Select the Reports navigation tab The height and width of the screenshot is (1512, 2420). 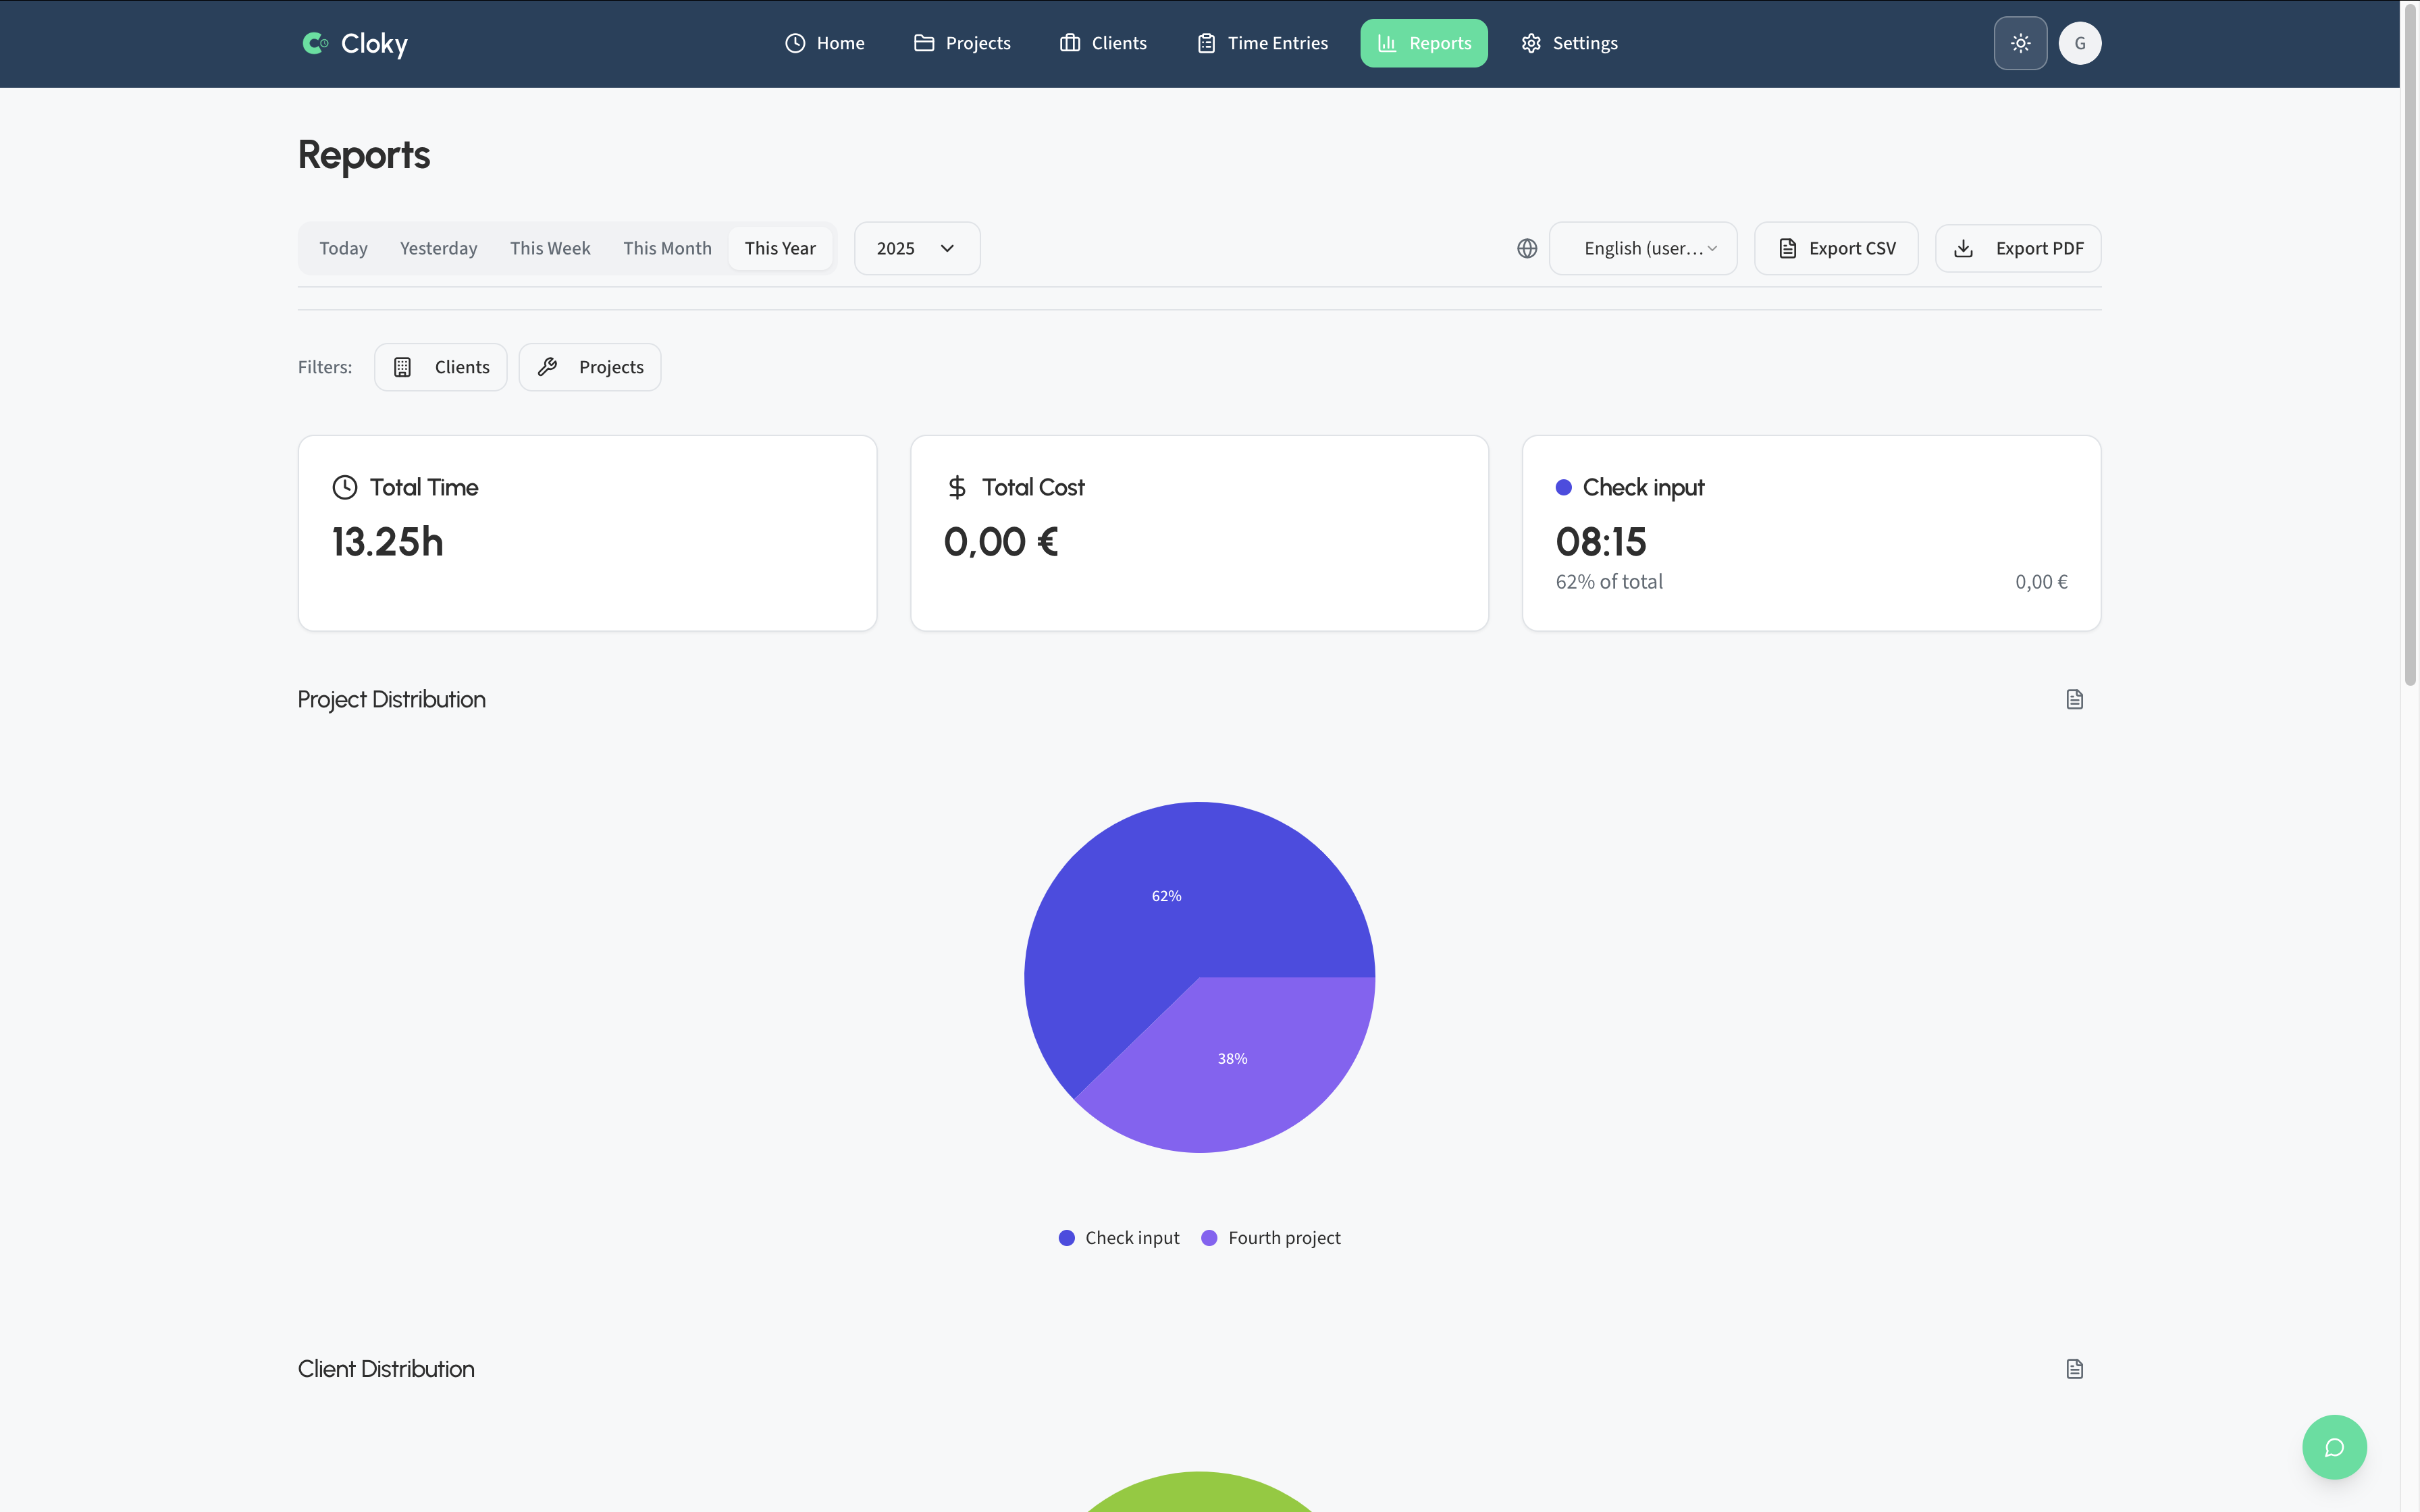(x=1424, y=43)
